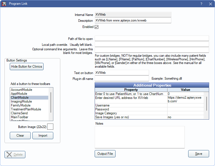Click the Local path override field
Screen dimensions: 215x166
152,44
